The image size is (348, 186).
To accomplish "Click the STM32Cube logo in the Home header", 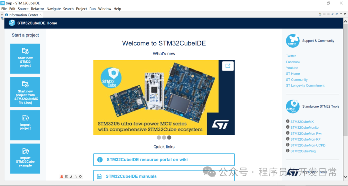I will click(12, 23).
